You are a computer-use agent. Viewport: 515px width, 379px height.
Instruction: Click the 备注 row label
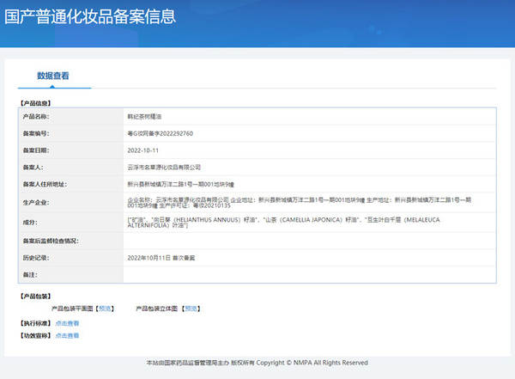point(30,275)
